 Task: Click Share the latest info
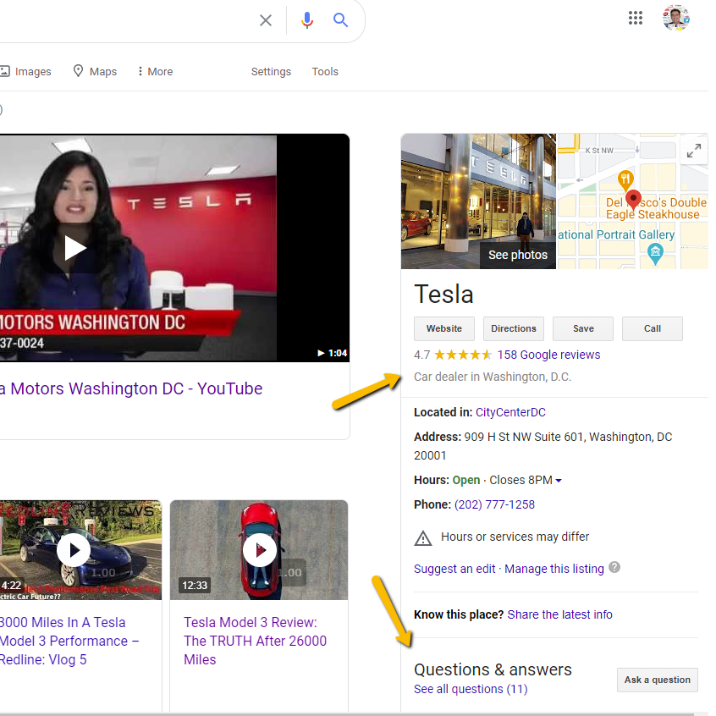click(x=559, y=614)
